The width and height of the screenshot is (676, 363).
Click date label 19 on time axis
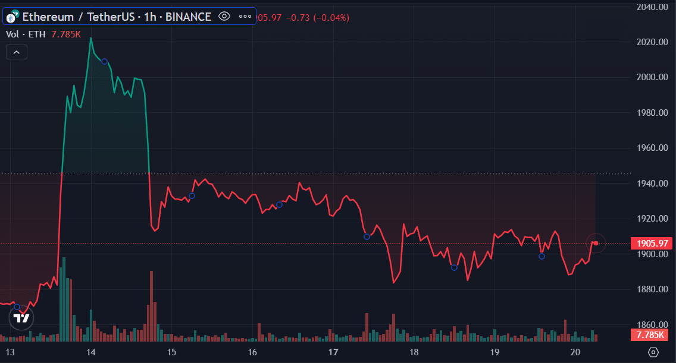[495, 352]
